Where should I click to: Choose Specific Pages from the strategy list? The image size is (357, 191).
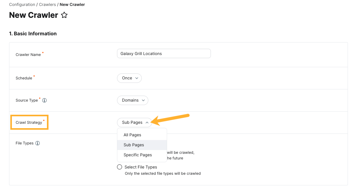(x=142, y=155)
